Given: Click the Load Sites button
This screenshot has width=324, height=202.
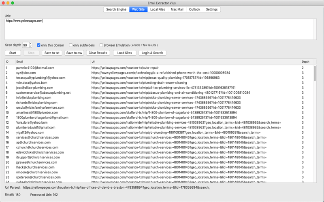Looking at the screenshot, I should point(125,53).
